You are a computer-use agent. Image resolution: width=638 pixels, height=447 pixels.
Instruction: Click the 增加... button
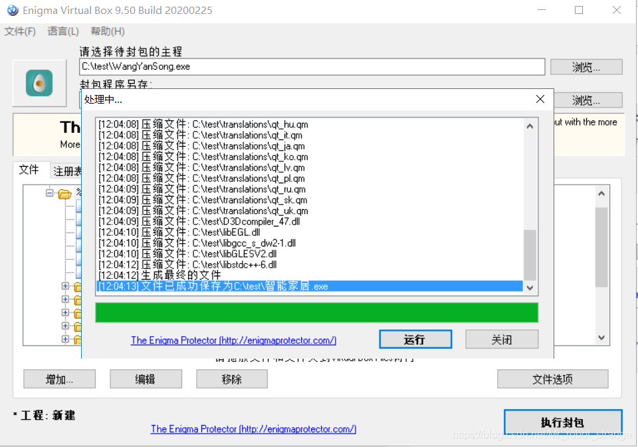(x=59, y=379)
